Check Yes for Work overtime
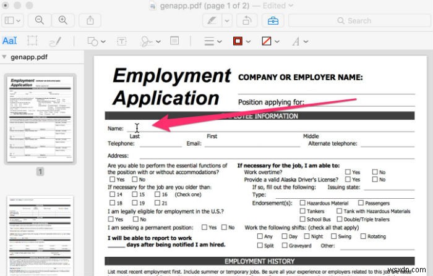Image resolution: width=433 pixels, height=276 pixels. click(348, 172)
